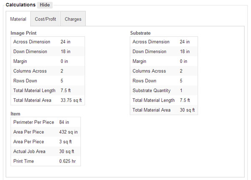Click the Item section heading
The height and width of the screenshot is (180, 251).
point(15,114)
